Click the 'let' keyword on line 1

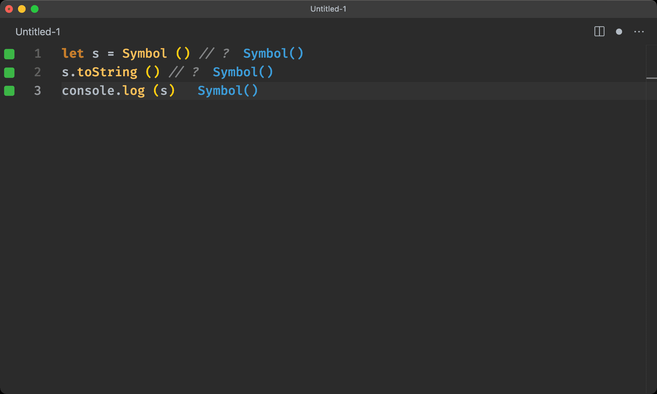pyautogui.click(x=73, y=53)
